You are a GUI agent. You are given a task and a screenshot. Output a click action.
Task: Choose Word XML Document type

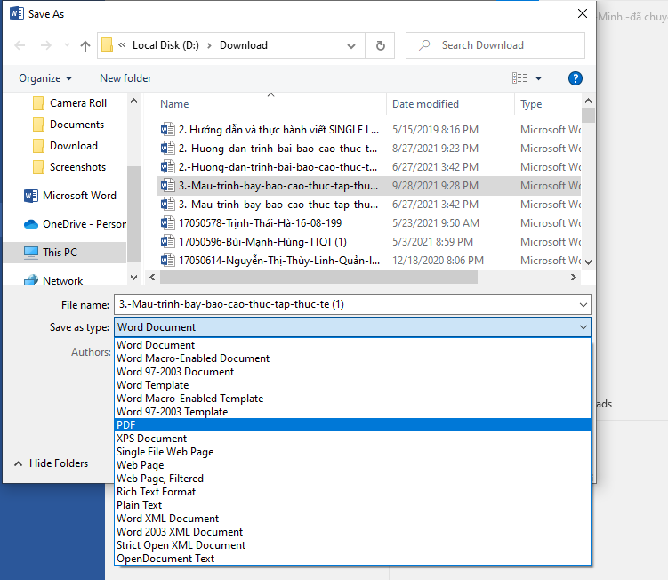[353, 519]
